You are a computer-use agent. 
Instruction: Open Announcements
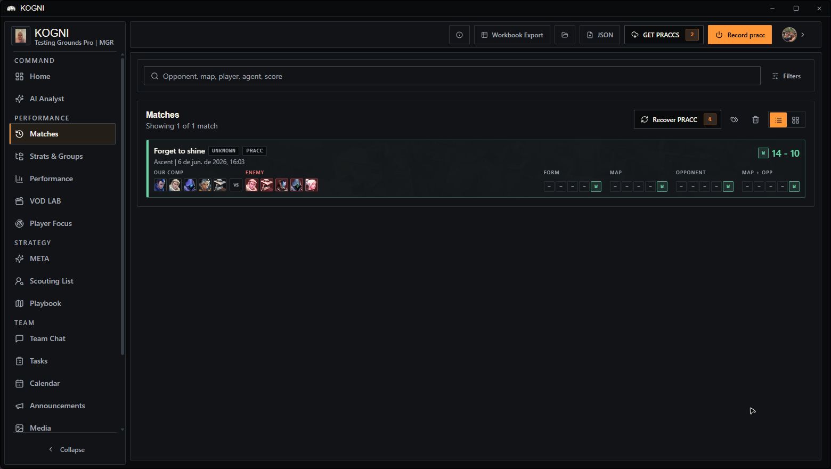(x=62, y=406)
